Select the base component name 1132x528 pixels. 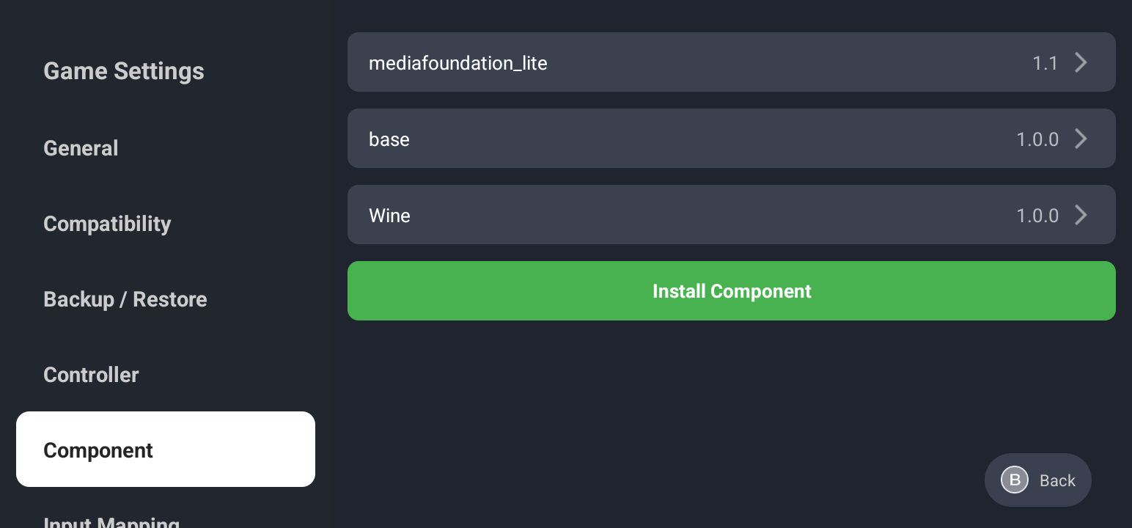[389, 139]
